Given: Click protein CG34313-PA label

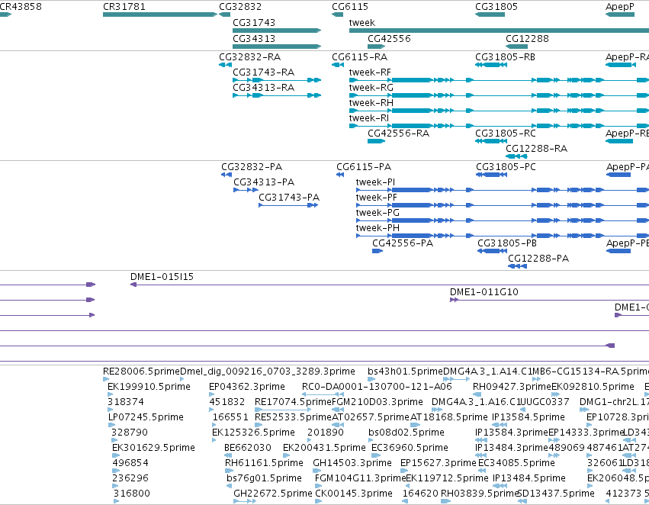Looking at the screenshot, I should (264, 182).
